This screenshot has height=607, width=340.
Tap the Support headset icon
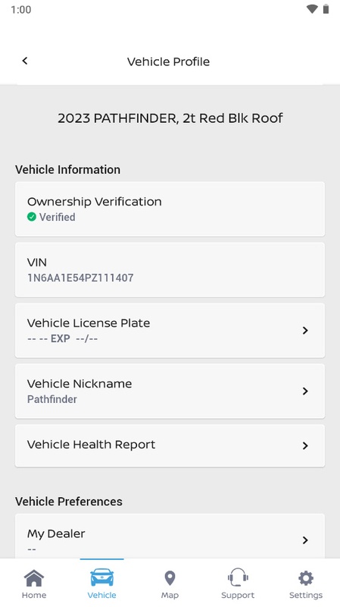click(238, 577)
